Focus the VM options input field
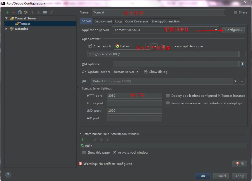Screen dimensions: 252x181 [176, 64]
